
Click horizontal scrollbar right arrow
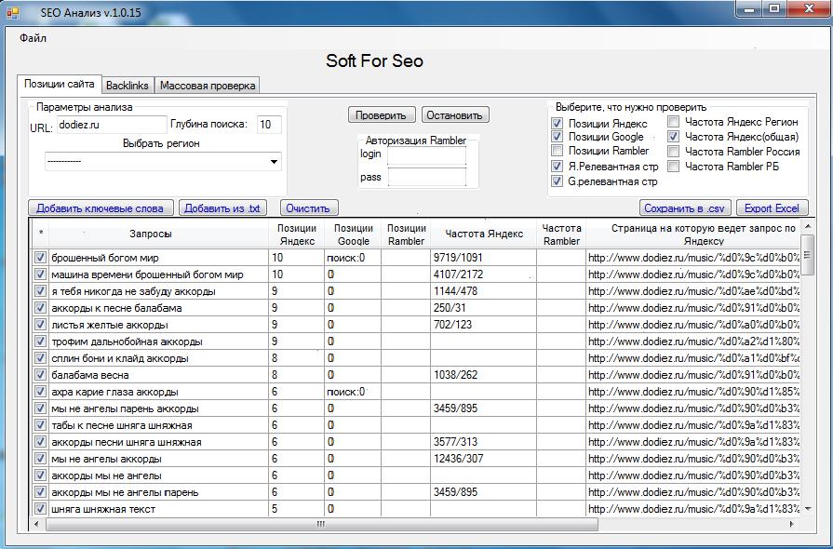(791, 524)
